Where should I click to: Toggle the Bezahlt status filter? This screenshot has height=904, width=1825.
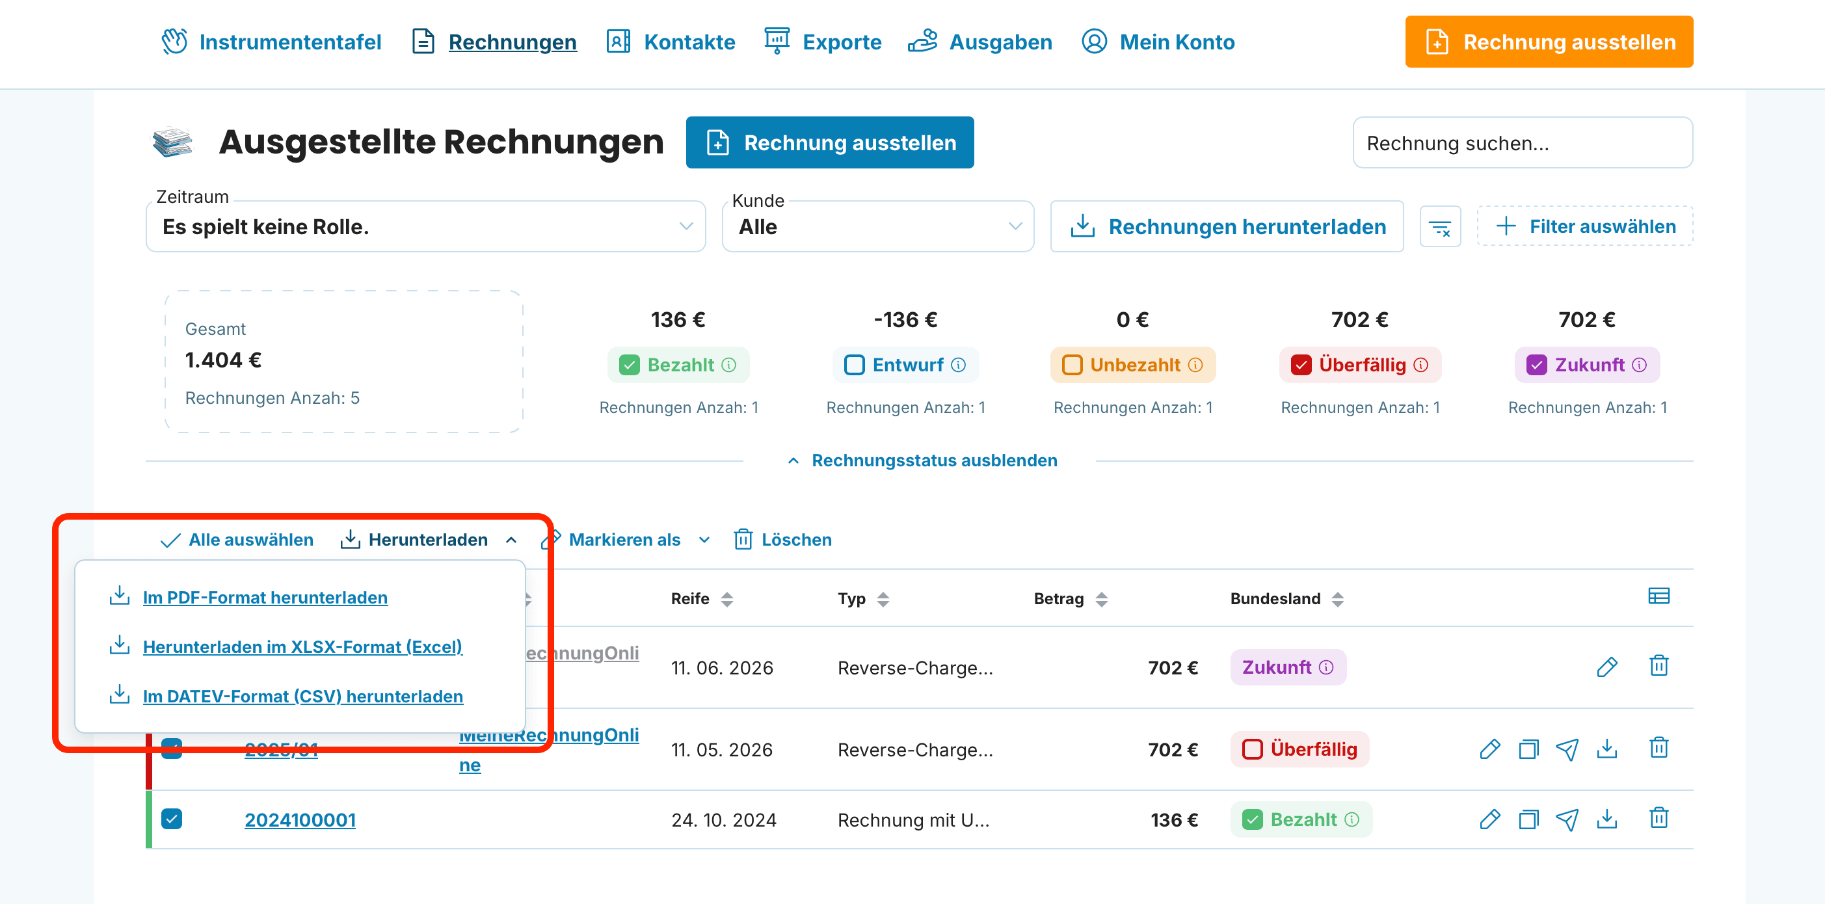tap(678, 365)
